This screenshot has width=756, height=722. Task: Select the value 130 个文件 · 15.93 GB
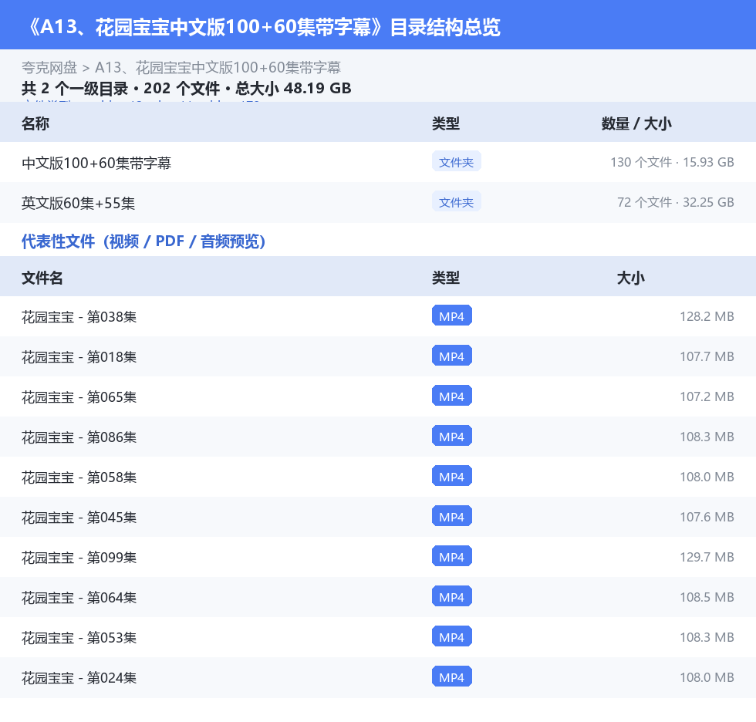672,162
